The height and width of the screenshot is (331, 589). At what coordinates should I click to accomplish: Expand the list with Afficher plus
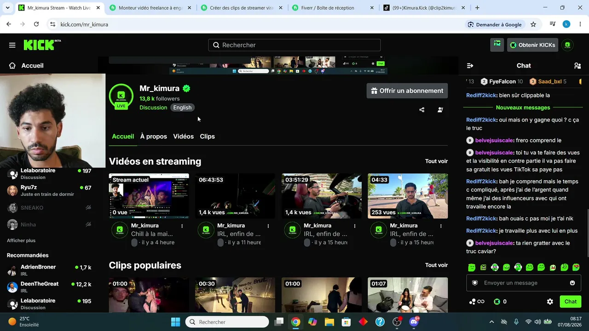pyautogui.click(x=21, y=240)
